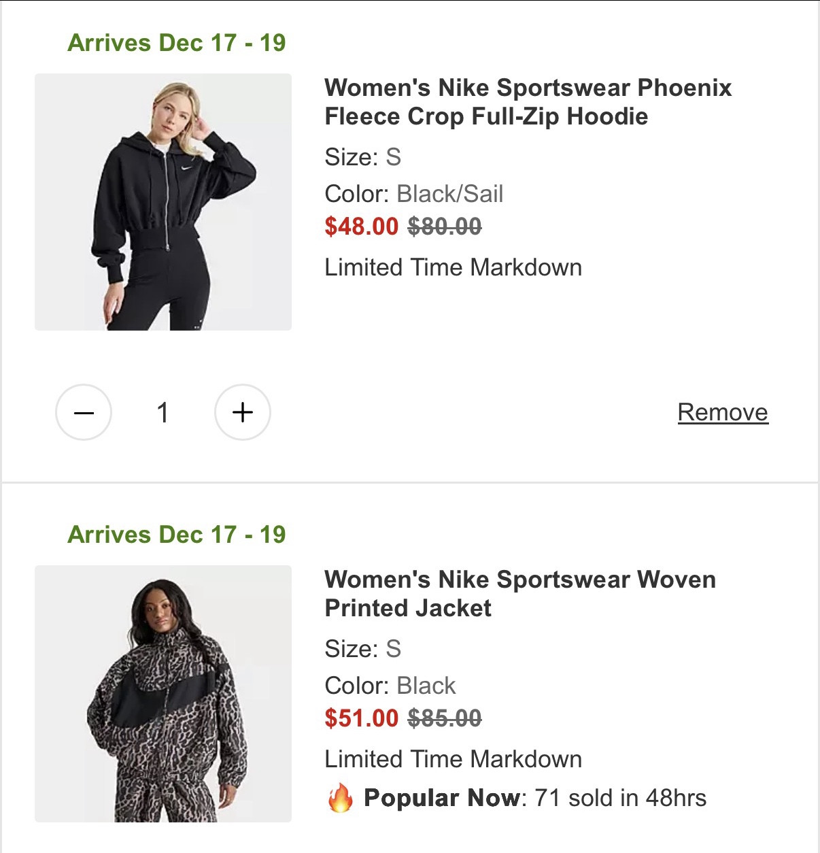Click the minus icon to decrease hoodie quantity
This screenshot has width=820, height=853.
click(83, 412)
